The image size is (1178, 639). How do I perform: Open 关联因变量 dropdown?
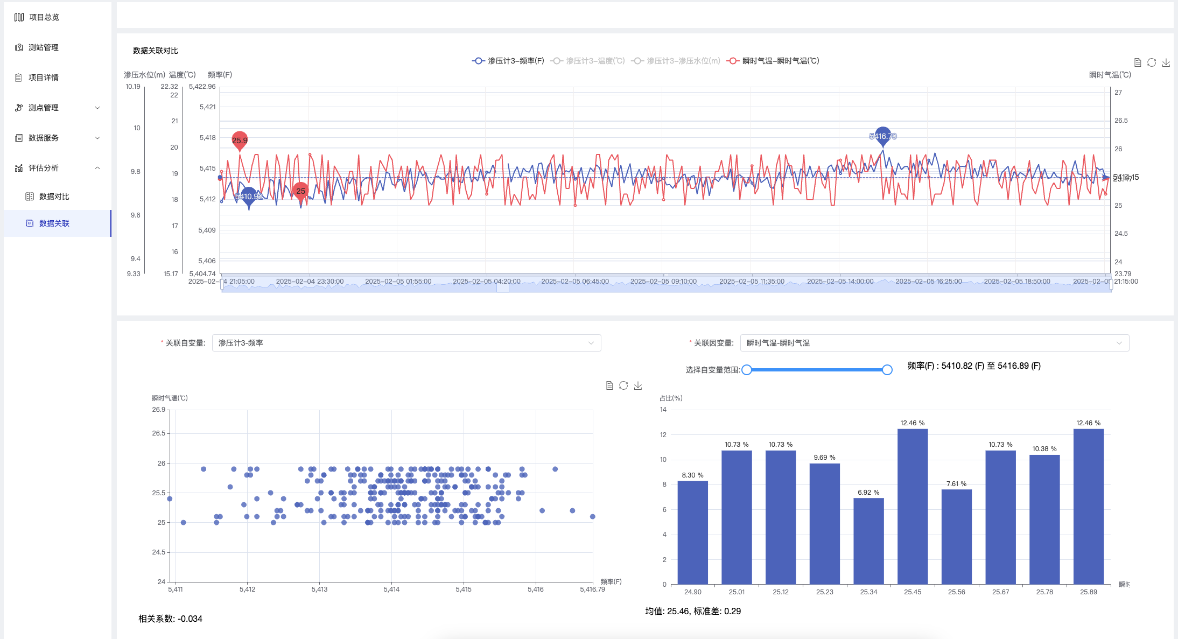[934, 343]
